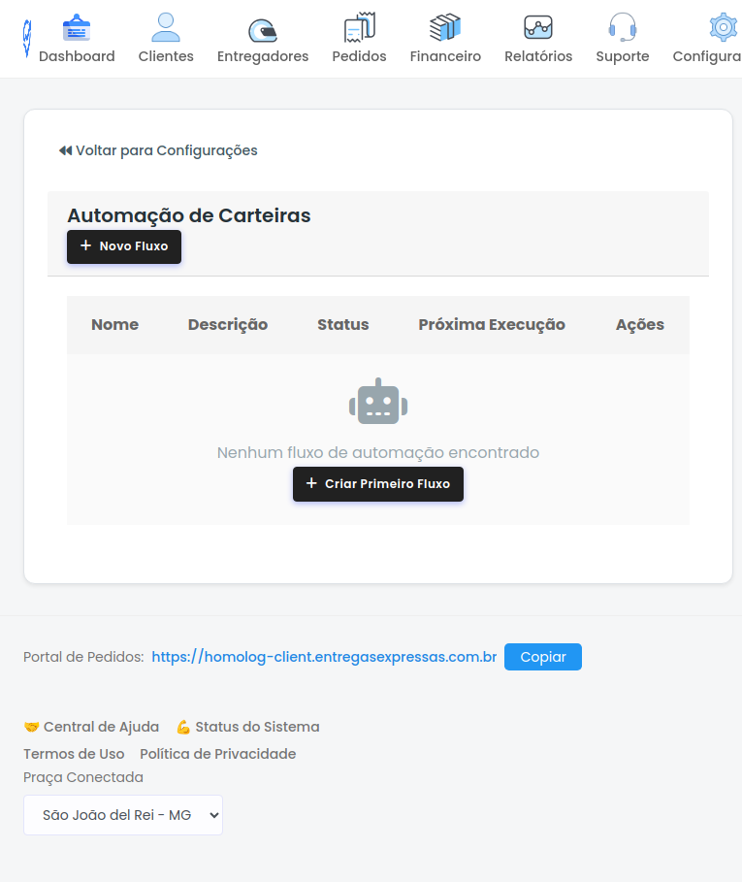
Task: Click the Novo Fluxo button
Action: tap(123, 246)
